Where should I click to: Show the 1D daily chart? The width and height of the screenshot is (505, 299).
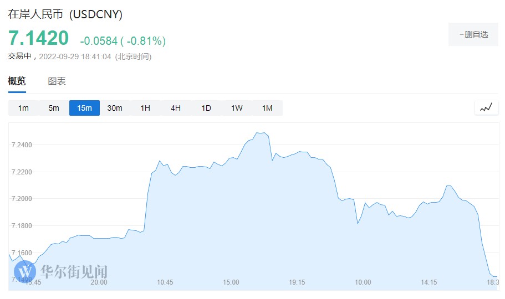point(206,108)
